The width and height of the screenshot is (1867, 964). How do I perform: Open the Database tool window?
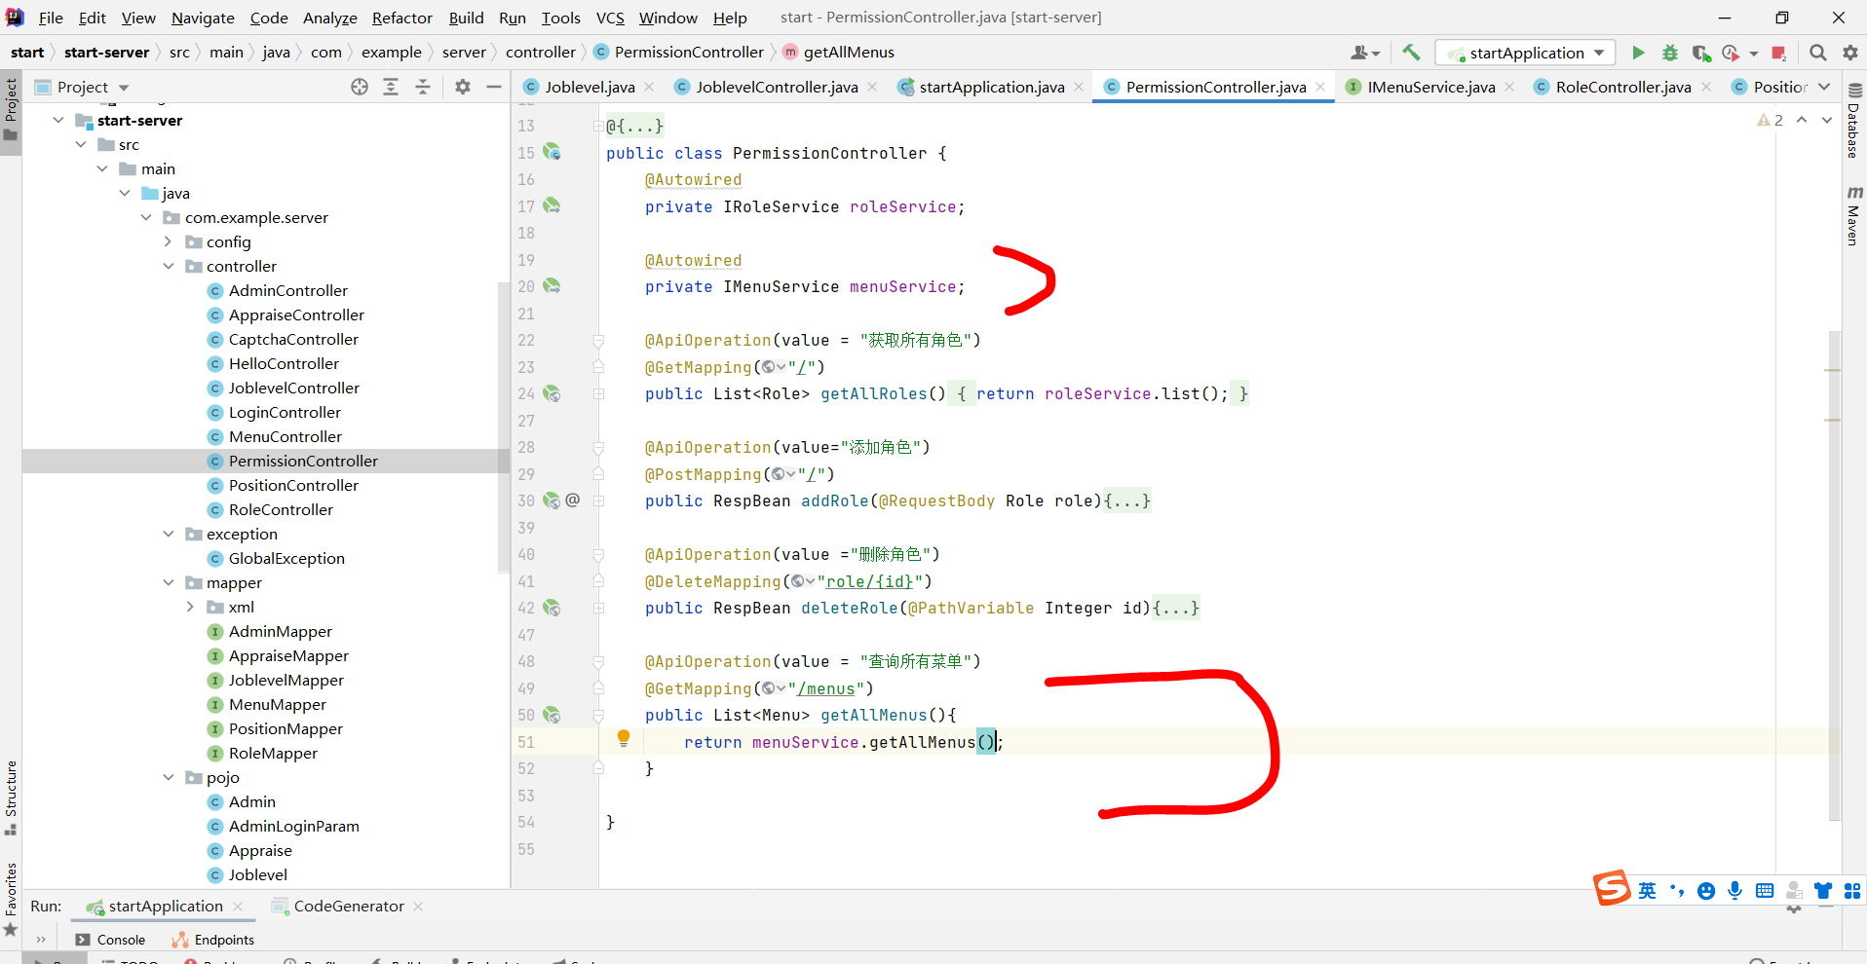coord(1854,122)
